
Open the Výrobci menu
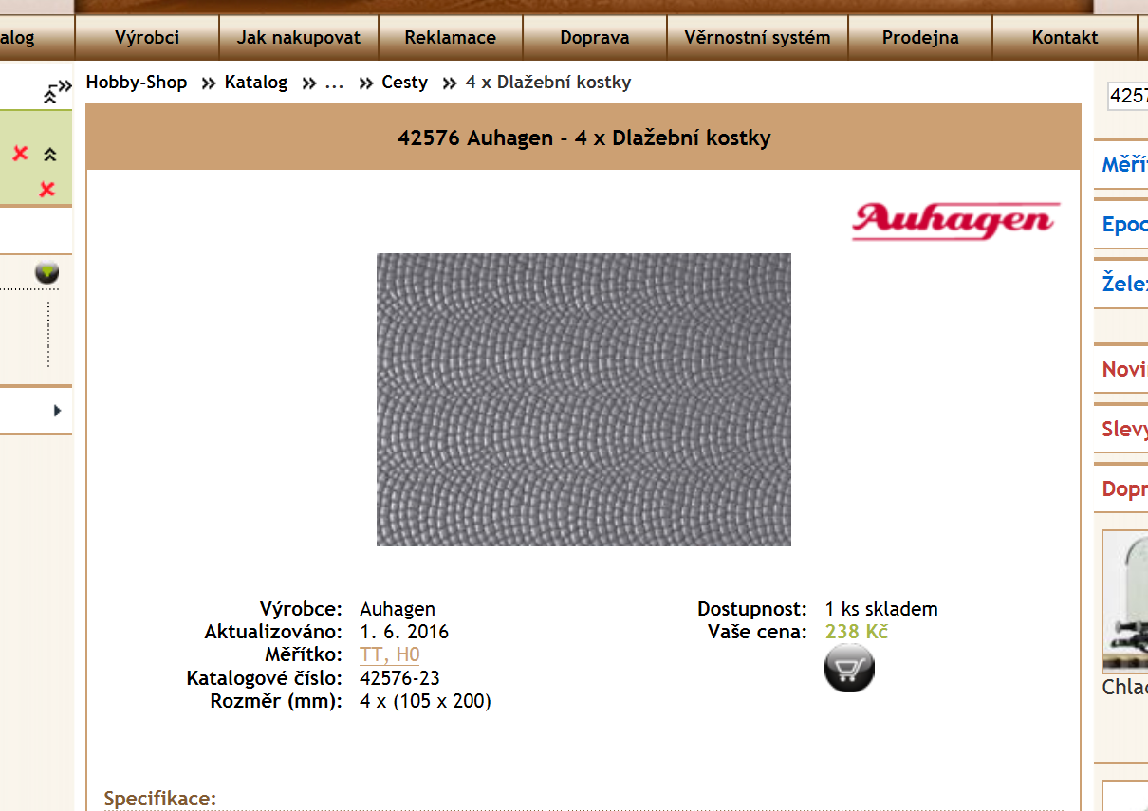coord(147,38)
